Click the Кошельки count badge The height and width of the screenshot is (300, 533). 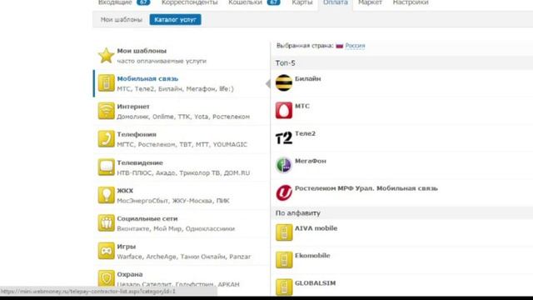click(x=274, y=2)
